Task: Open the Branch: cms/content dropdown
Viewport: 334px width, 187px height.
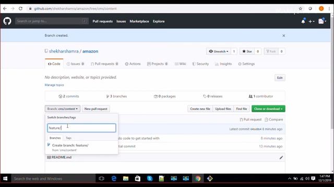Action: [63, 109]
